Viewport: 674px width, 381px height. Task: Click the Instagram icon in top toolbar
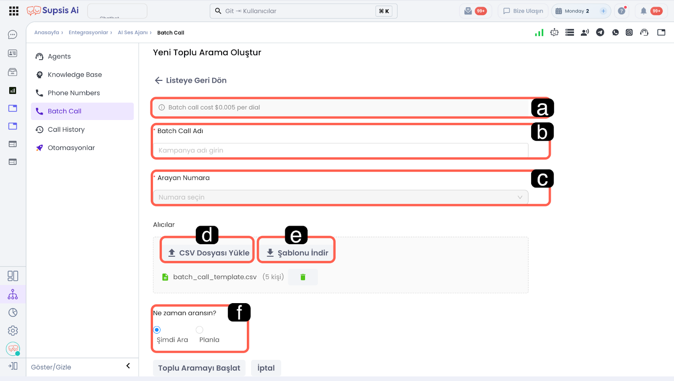point(629,32)
